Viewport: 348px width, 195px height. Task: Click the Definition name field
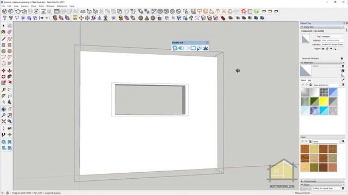332,44
